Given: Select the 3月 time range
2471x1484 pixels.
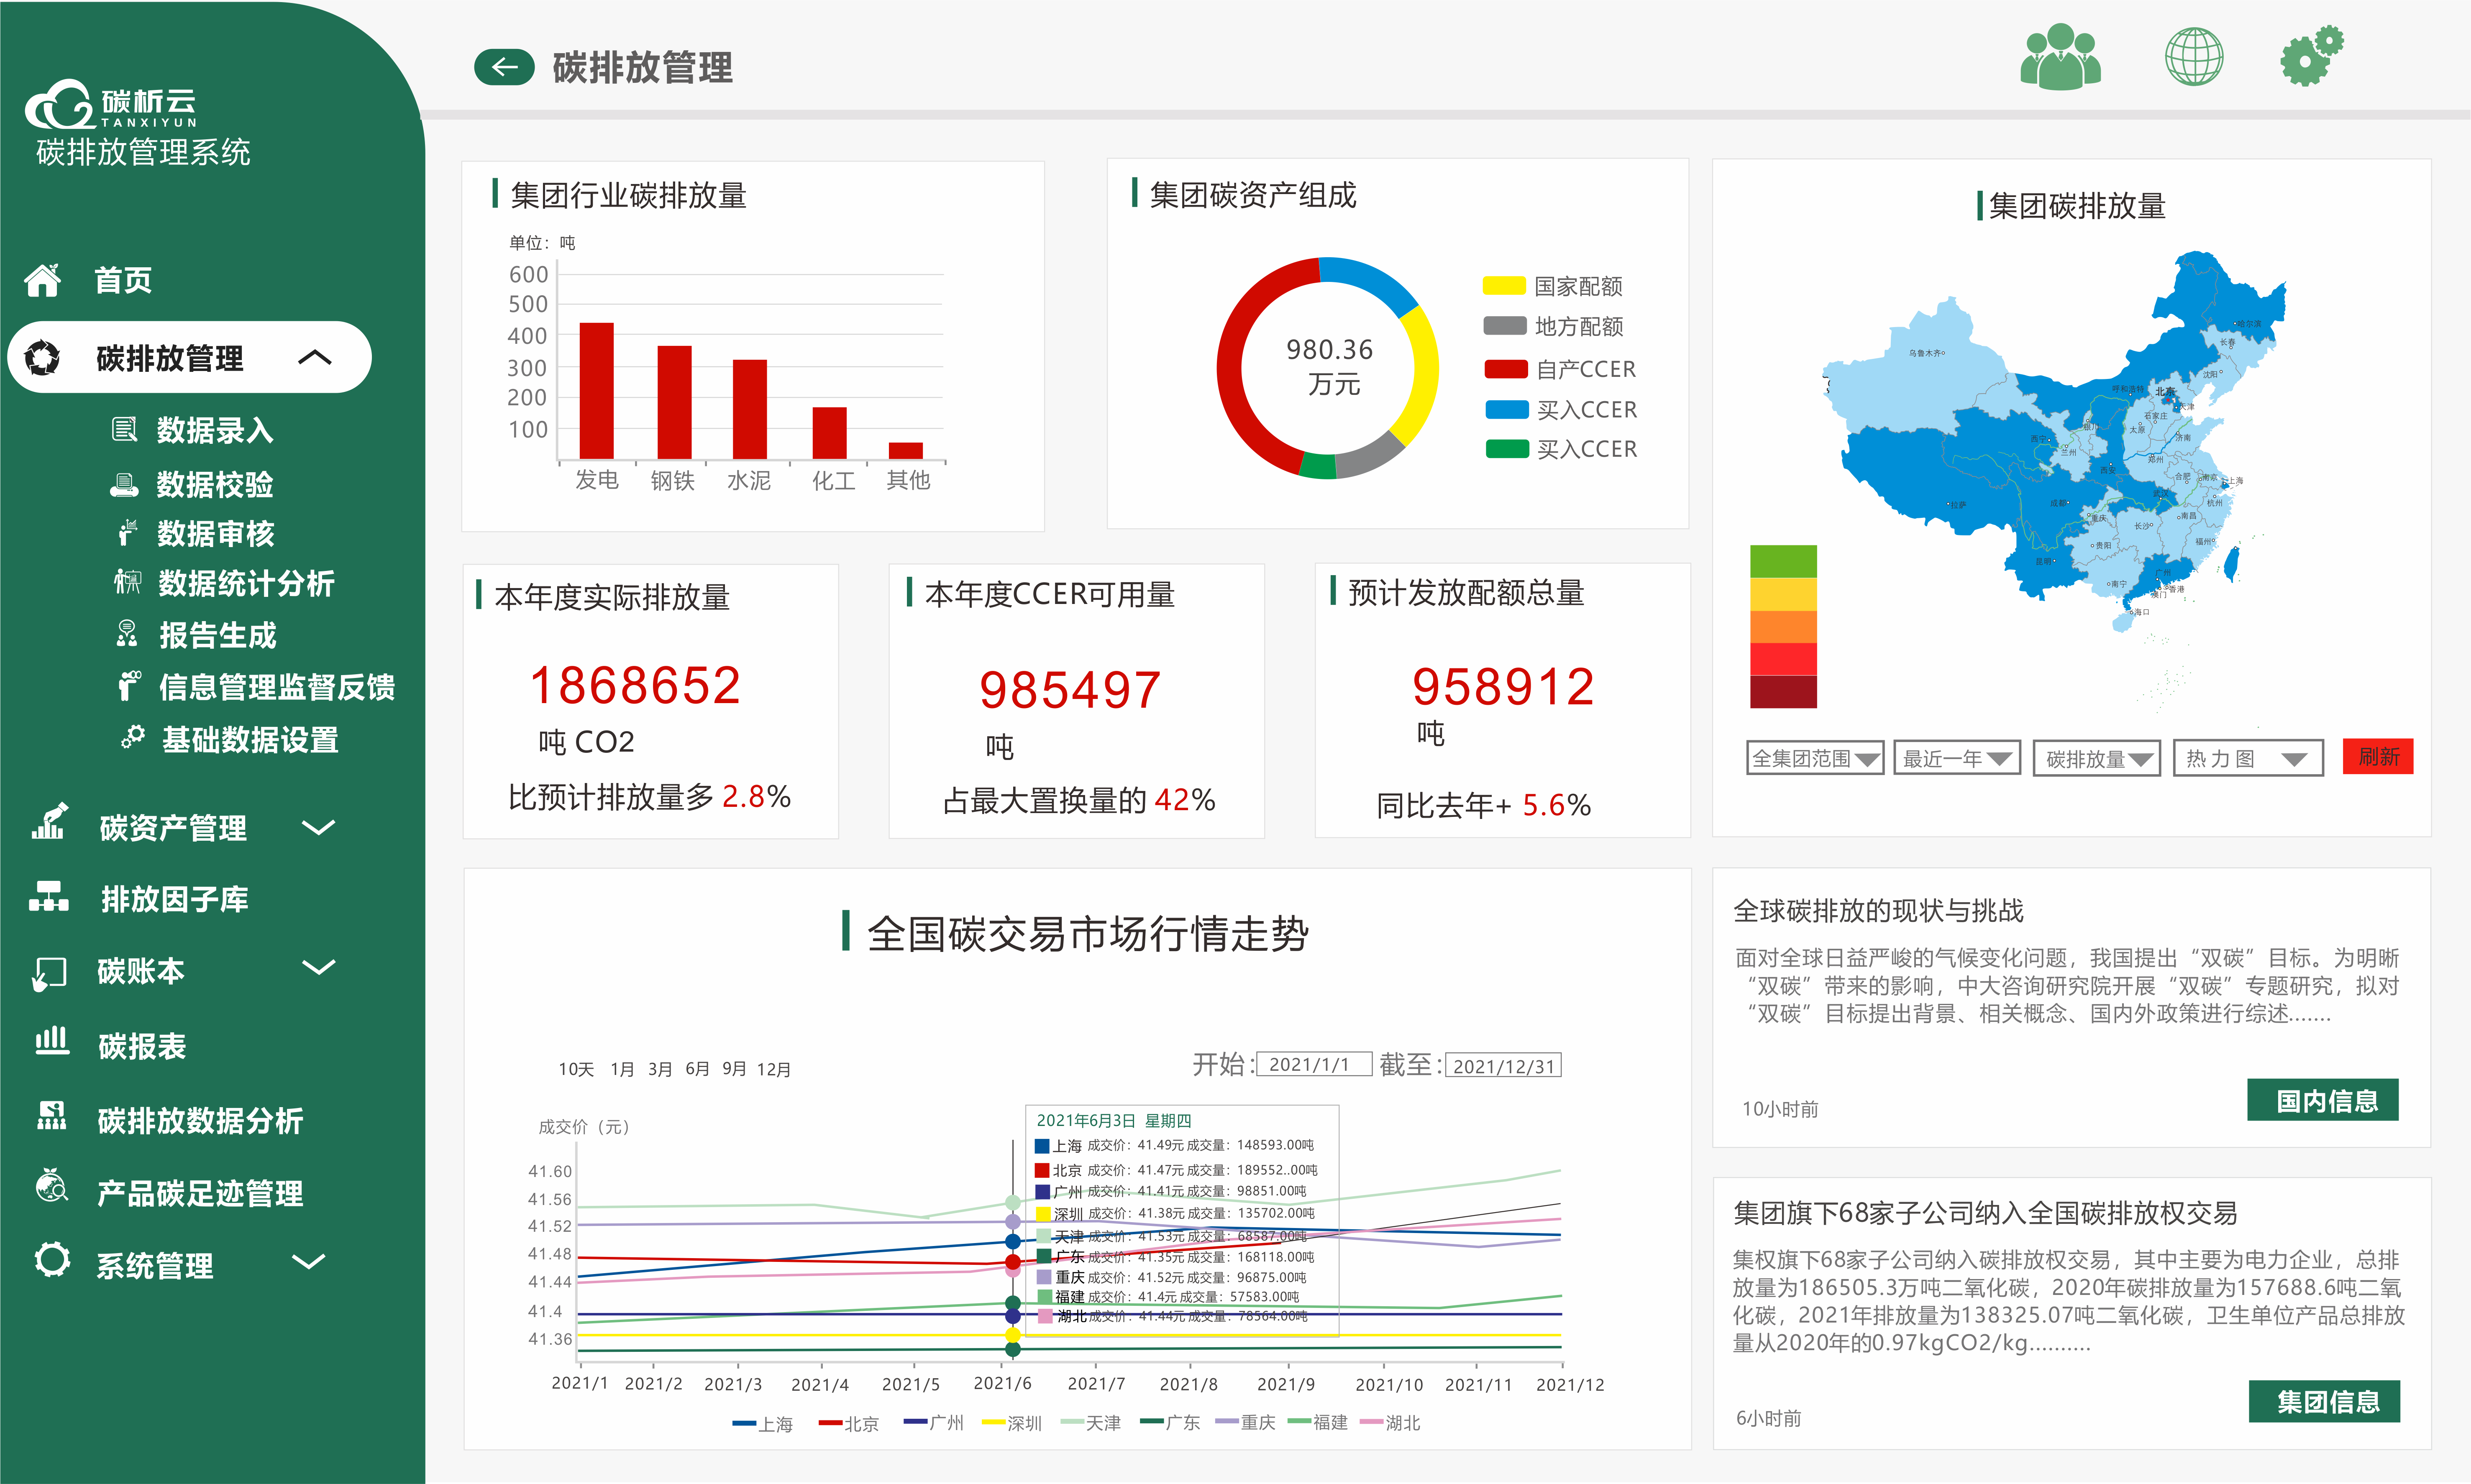Looking at the screenshot, I should [660, 1069].
